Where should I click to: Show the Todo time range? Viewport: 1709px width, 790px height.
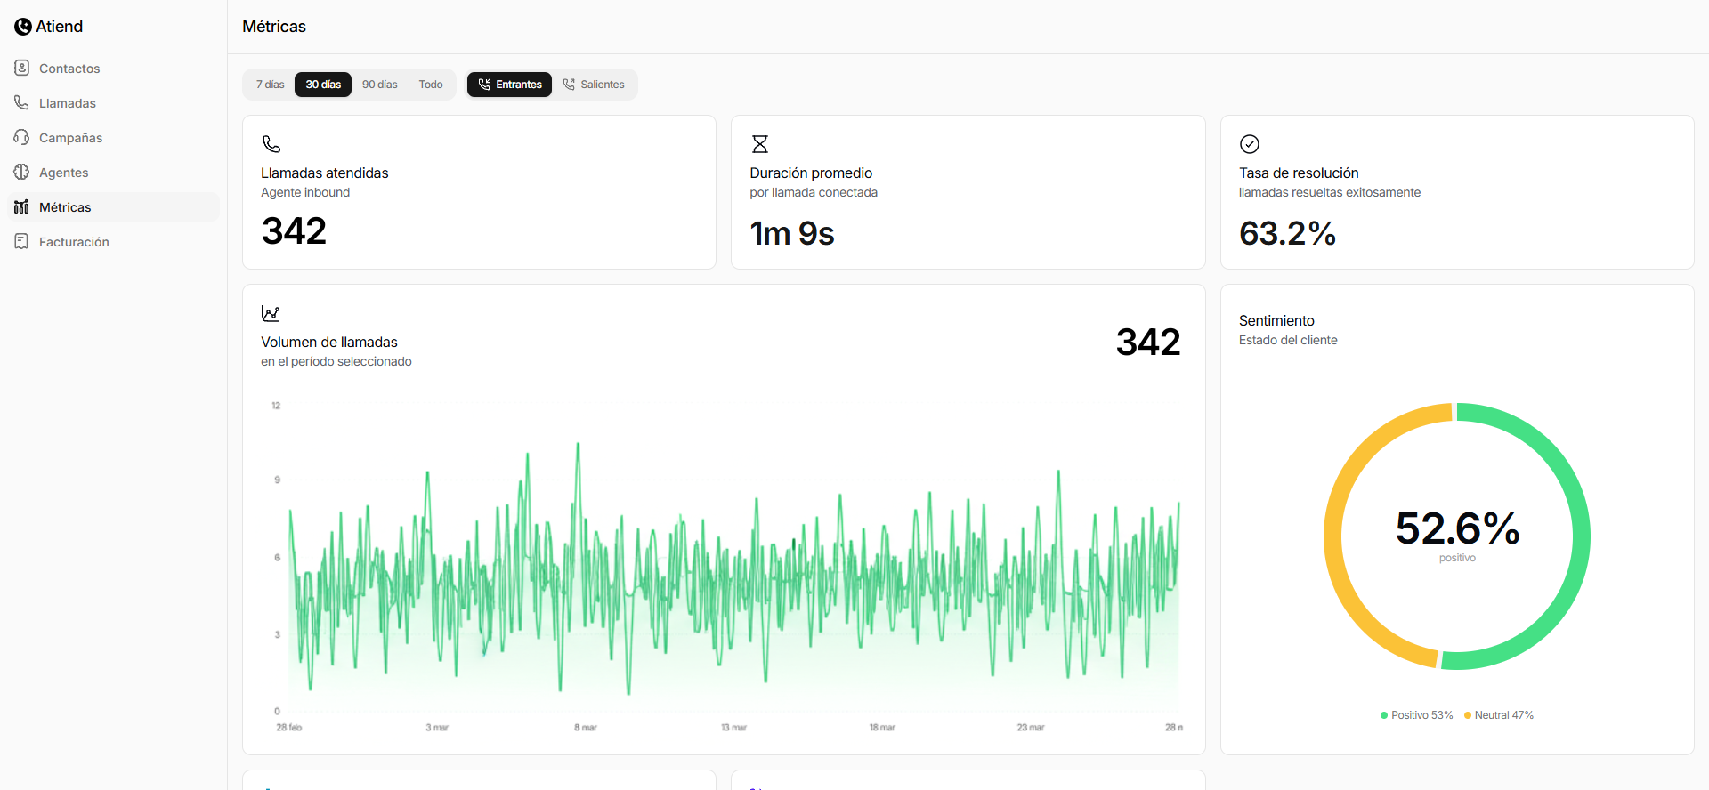point(431,85)
